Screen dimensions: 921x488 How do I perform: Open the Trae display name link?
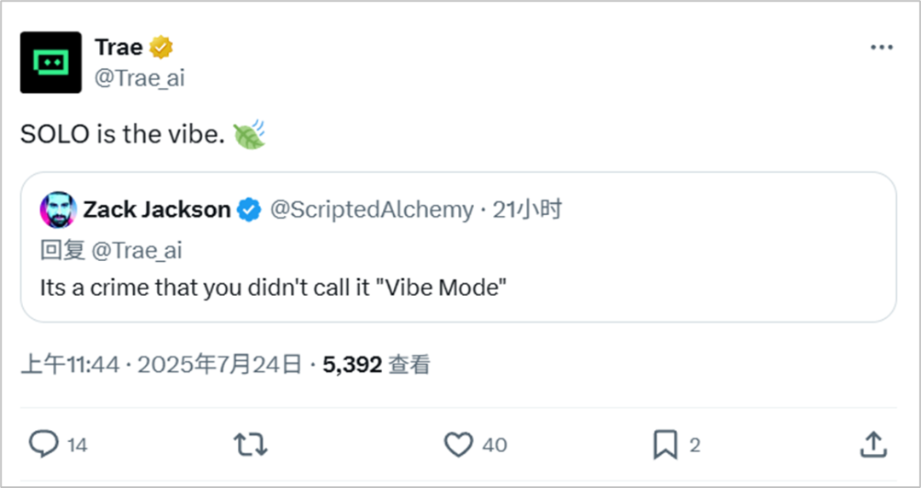[x=118, y=48]
